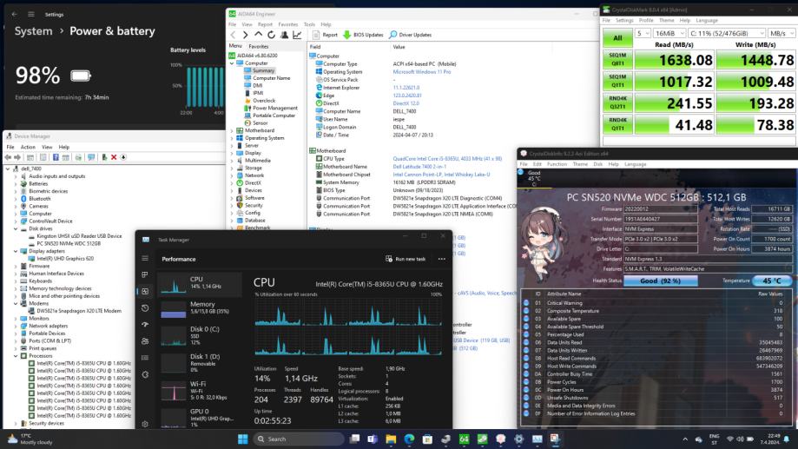Click Device Manager blue help icon

[56, 157]
